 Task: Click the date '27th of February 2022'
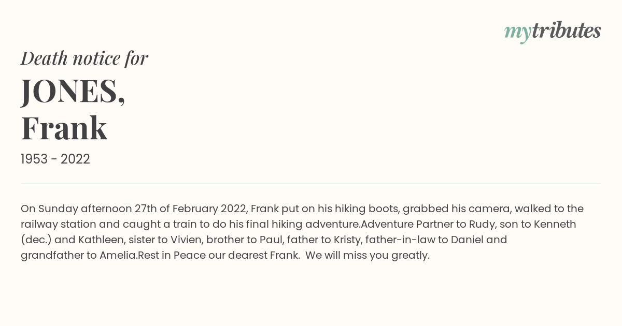(191, 209)
